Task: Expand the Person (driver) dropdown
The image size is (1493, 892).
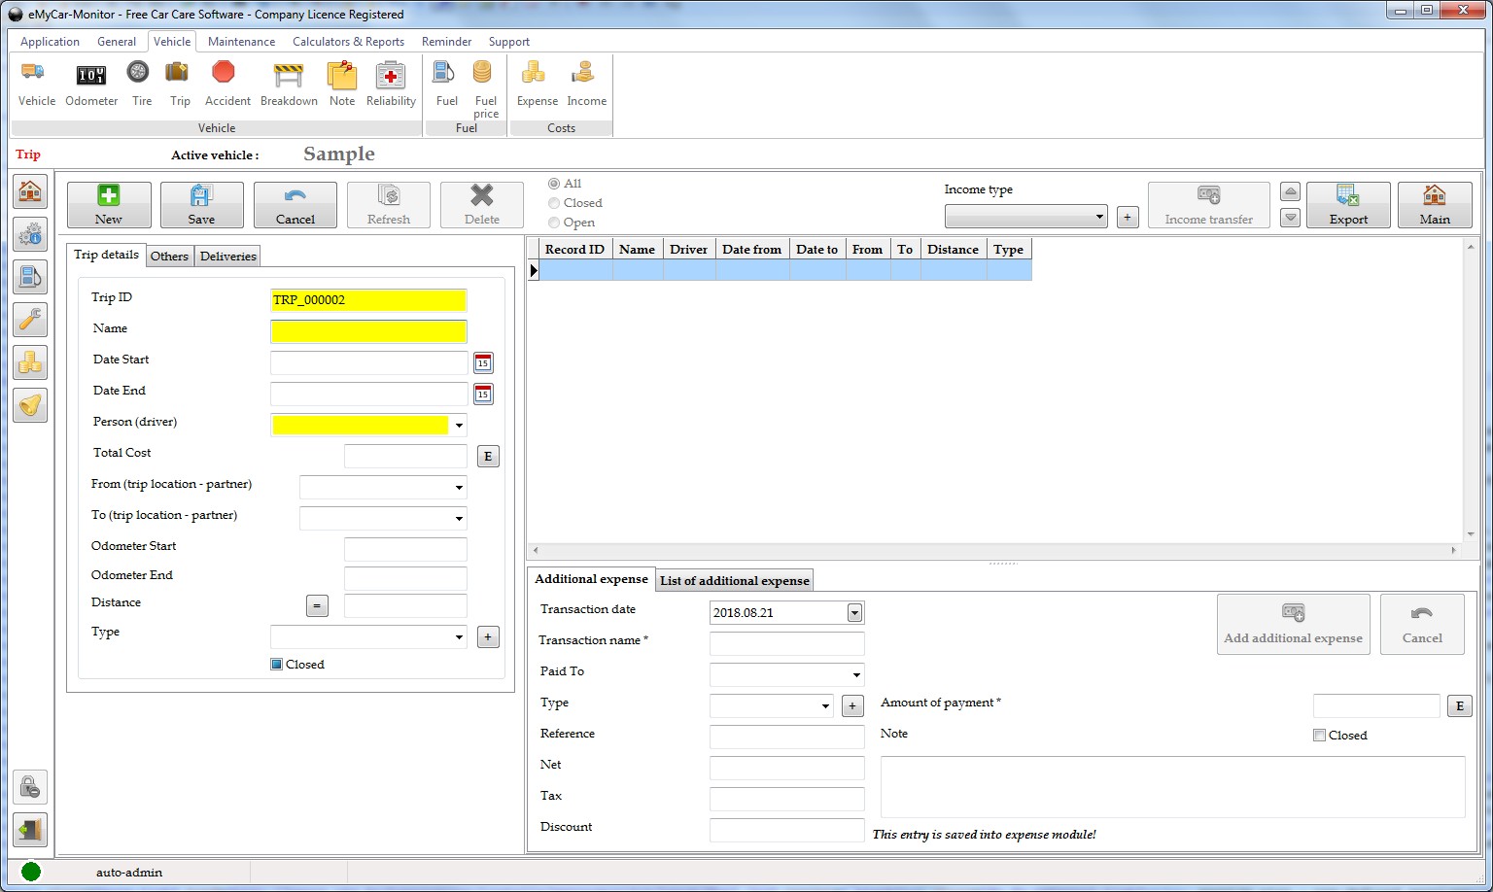Action: [x=459, y=425]
